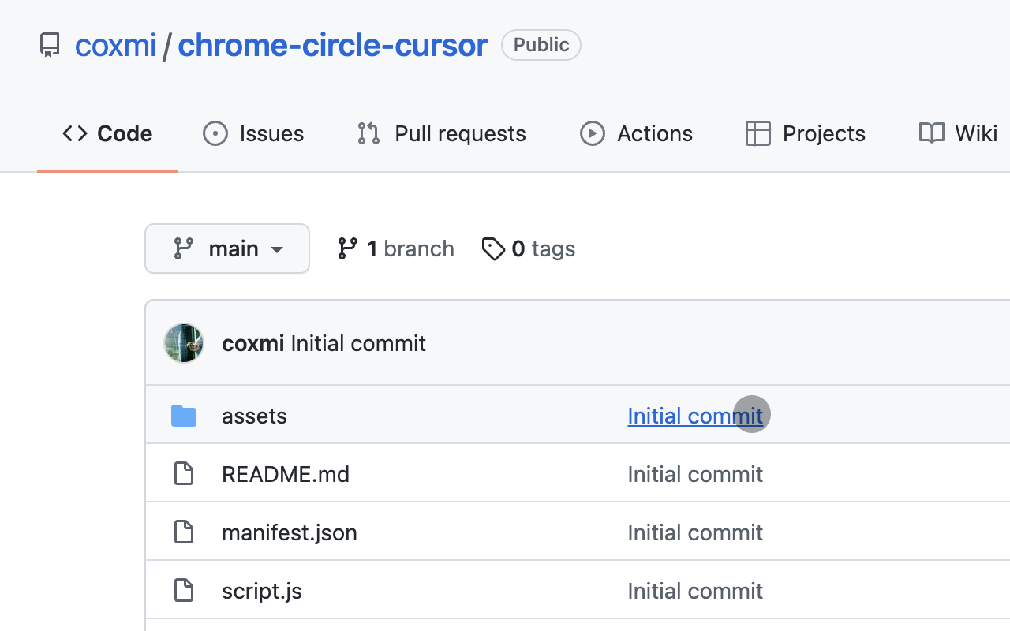Image resolution: width=1010 pixels, height=631 pixels.
Task: Open the README.md file
Action: [286, 474]
